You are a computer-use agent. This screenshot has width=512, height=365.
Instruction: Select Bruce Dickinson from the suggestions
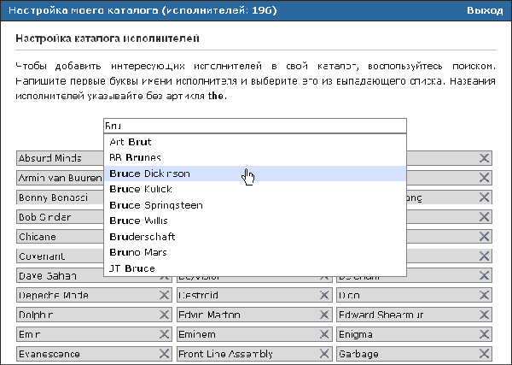coord(149,174)
